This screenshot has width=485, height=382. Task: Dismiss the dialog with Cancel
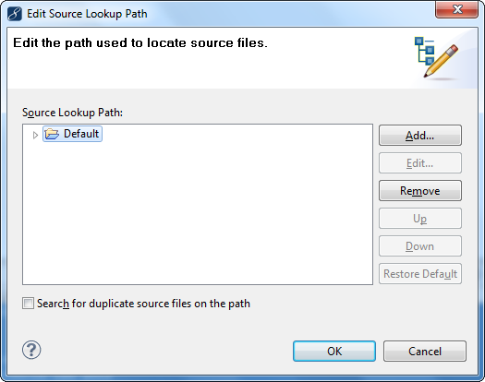(425, 352)
